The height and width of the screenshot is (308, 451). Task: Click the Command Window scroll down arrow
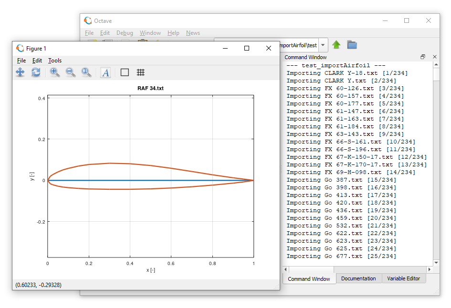[x=436, y=263]
